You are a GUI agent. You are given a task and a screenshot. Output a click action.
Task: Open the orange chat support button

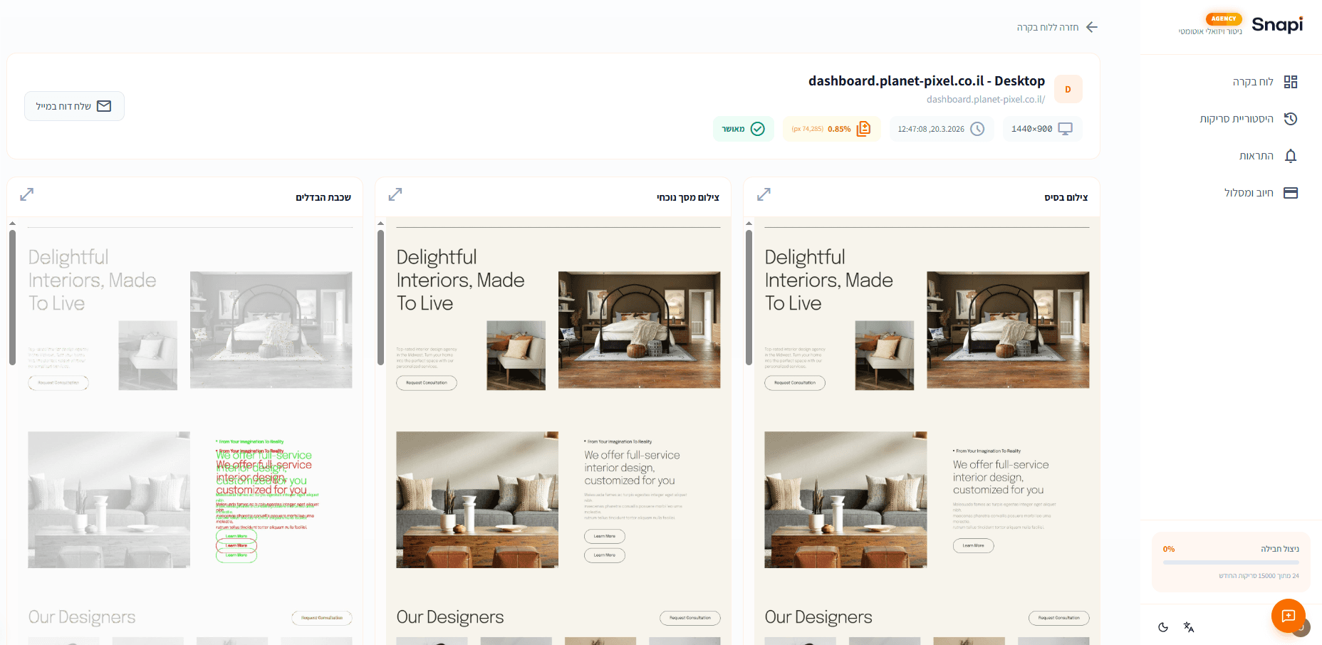coord(1288,616)
